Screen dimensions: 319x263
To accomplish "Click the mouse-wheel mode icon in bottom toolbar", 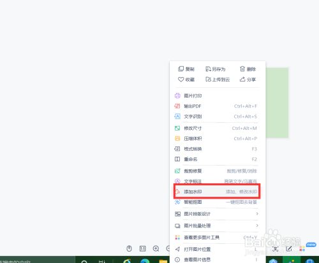I will pyautogui.click(x=129, y=248).
